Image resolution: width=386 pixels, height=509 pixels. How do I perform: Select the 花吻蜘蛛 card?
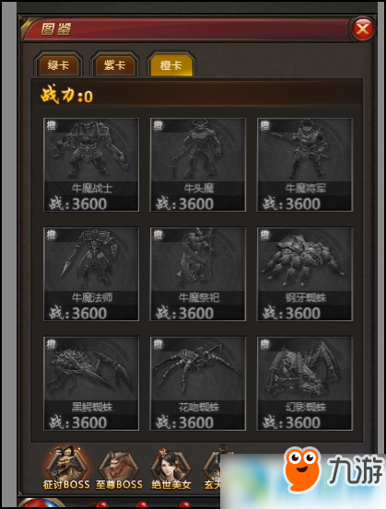tap(198, 384)
